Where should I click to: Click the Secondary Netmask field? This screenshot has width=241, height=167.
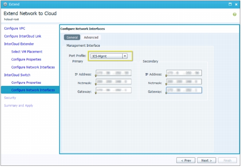click(x=184, y=82)
